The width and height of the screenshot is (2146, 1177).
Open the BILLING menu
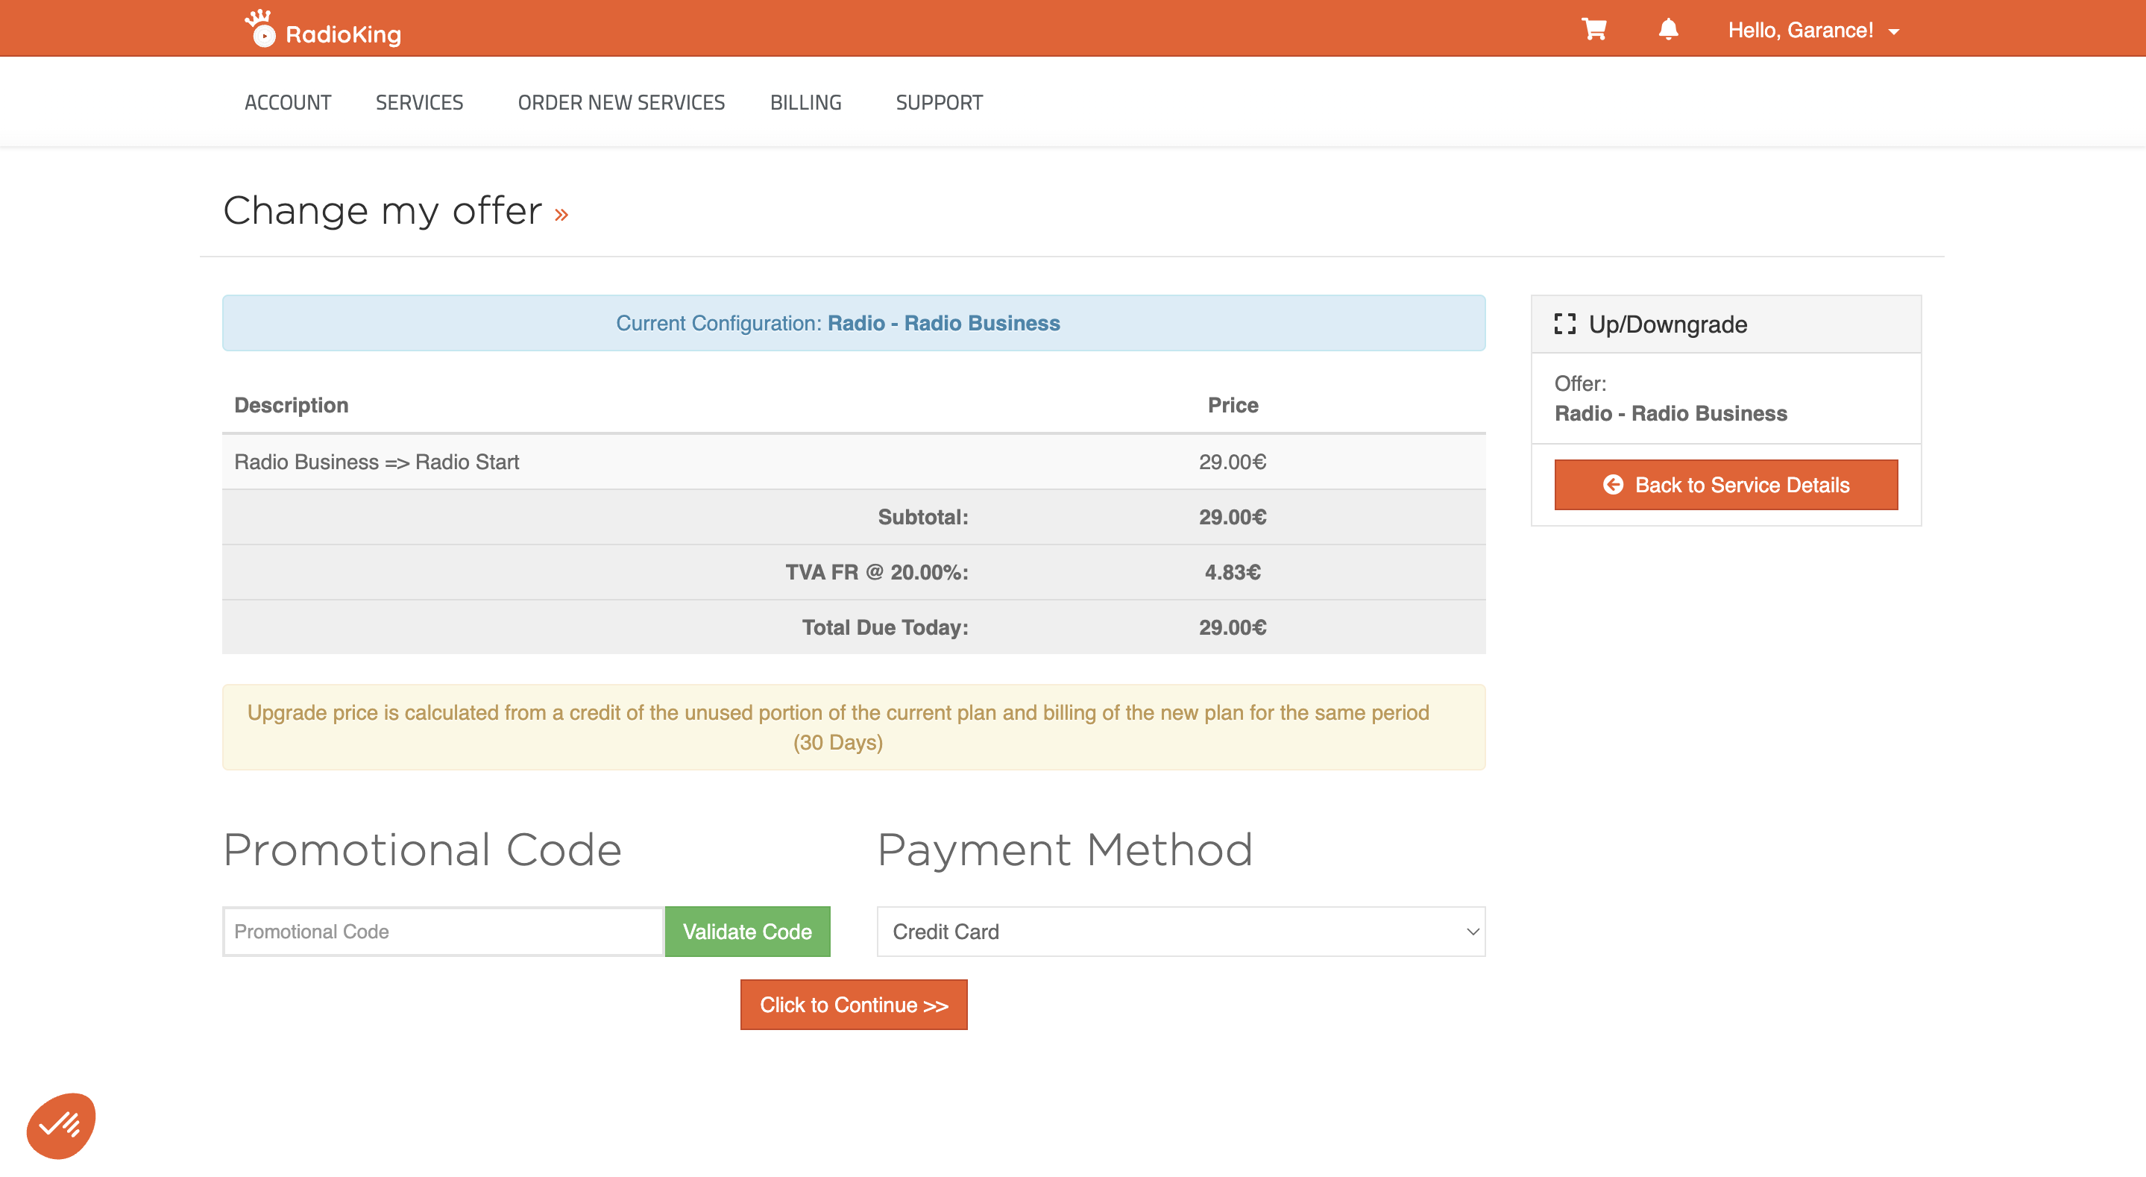coord(805,102)
